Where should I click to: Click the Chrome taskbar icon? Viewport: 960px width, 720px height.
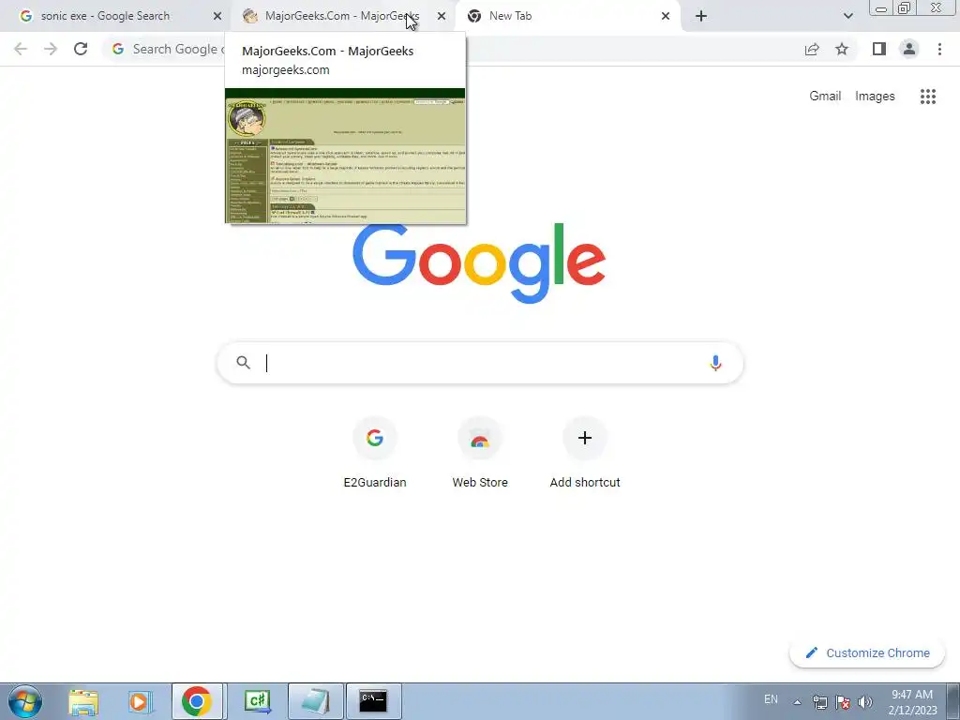(197, 701)
